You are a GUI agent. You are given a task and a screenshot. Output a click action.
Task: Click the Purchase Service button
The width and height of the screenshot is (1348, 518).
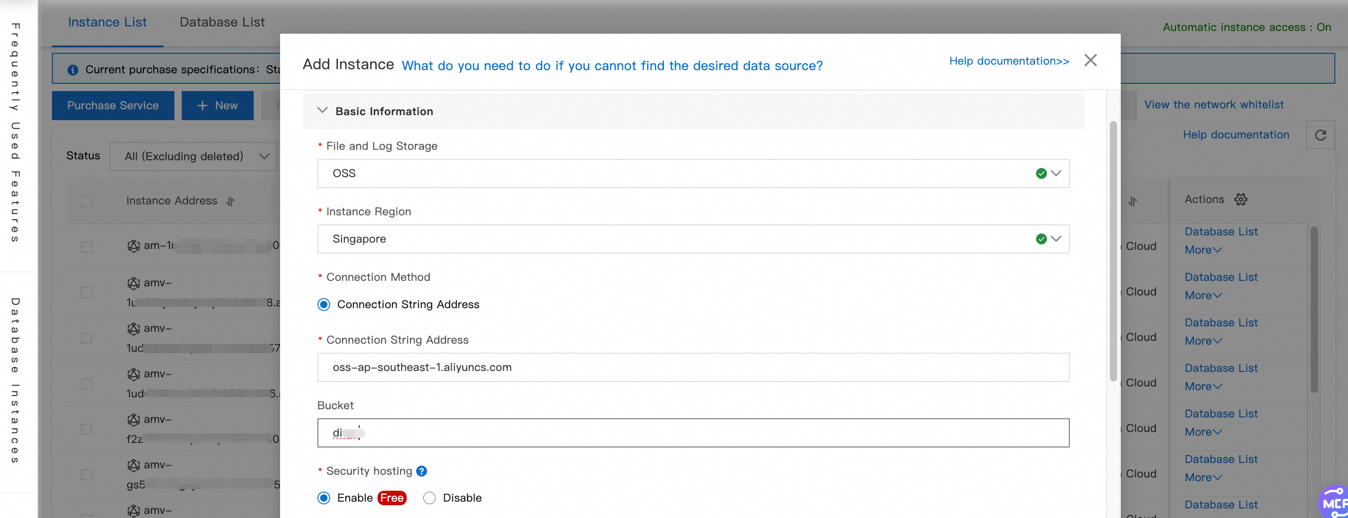(112, 106)
